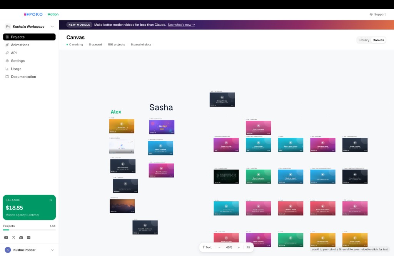Switch to Canvas view
The height and width of the screenshot is (256, 394).
pos(378,40)
